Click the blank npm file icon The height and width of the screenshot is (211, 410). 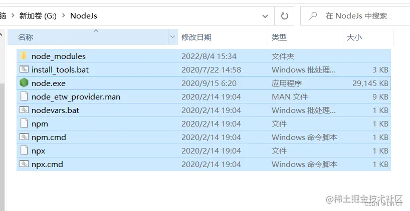(24, 123)
